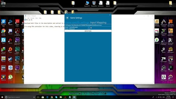
Task: Open Skyrim desktop shortcut
Action: 164,50
